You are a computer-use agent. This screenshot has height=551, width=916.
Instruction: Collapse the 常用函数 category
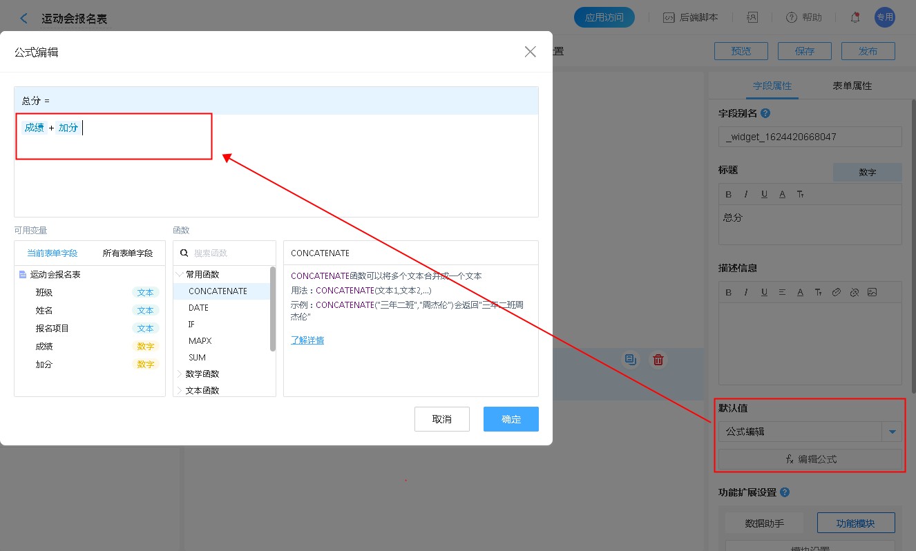tap(180, 275)
